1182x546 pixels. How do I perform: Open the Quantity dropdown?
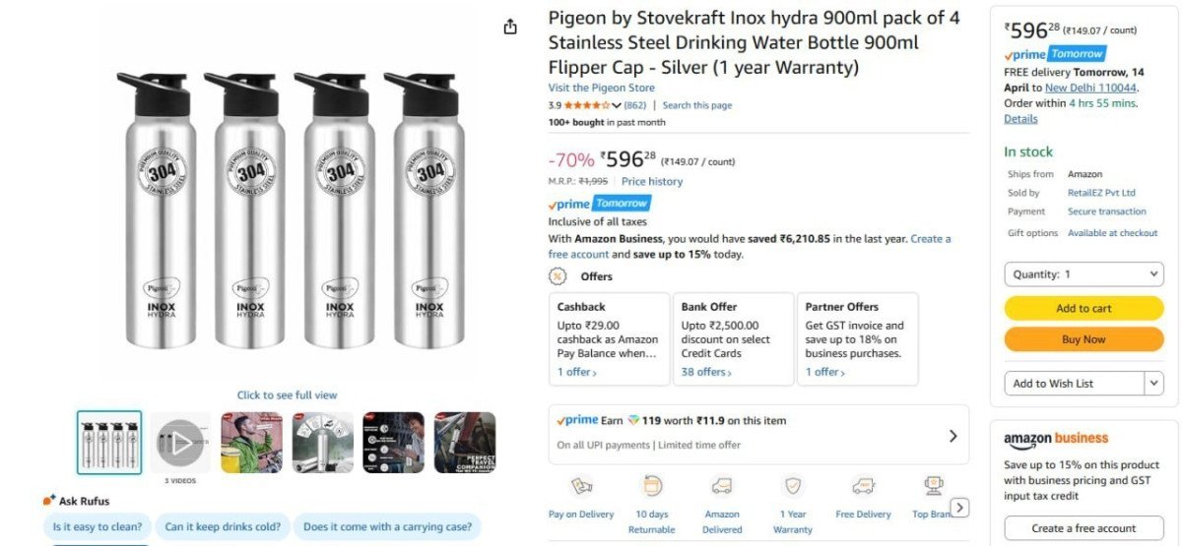[1083, 274]
